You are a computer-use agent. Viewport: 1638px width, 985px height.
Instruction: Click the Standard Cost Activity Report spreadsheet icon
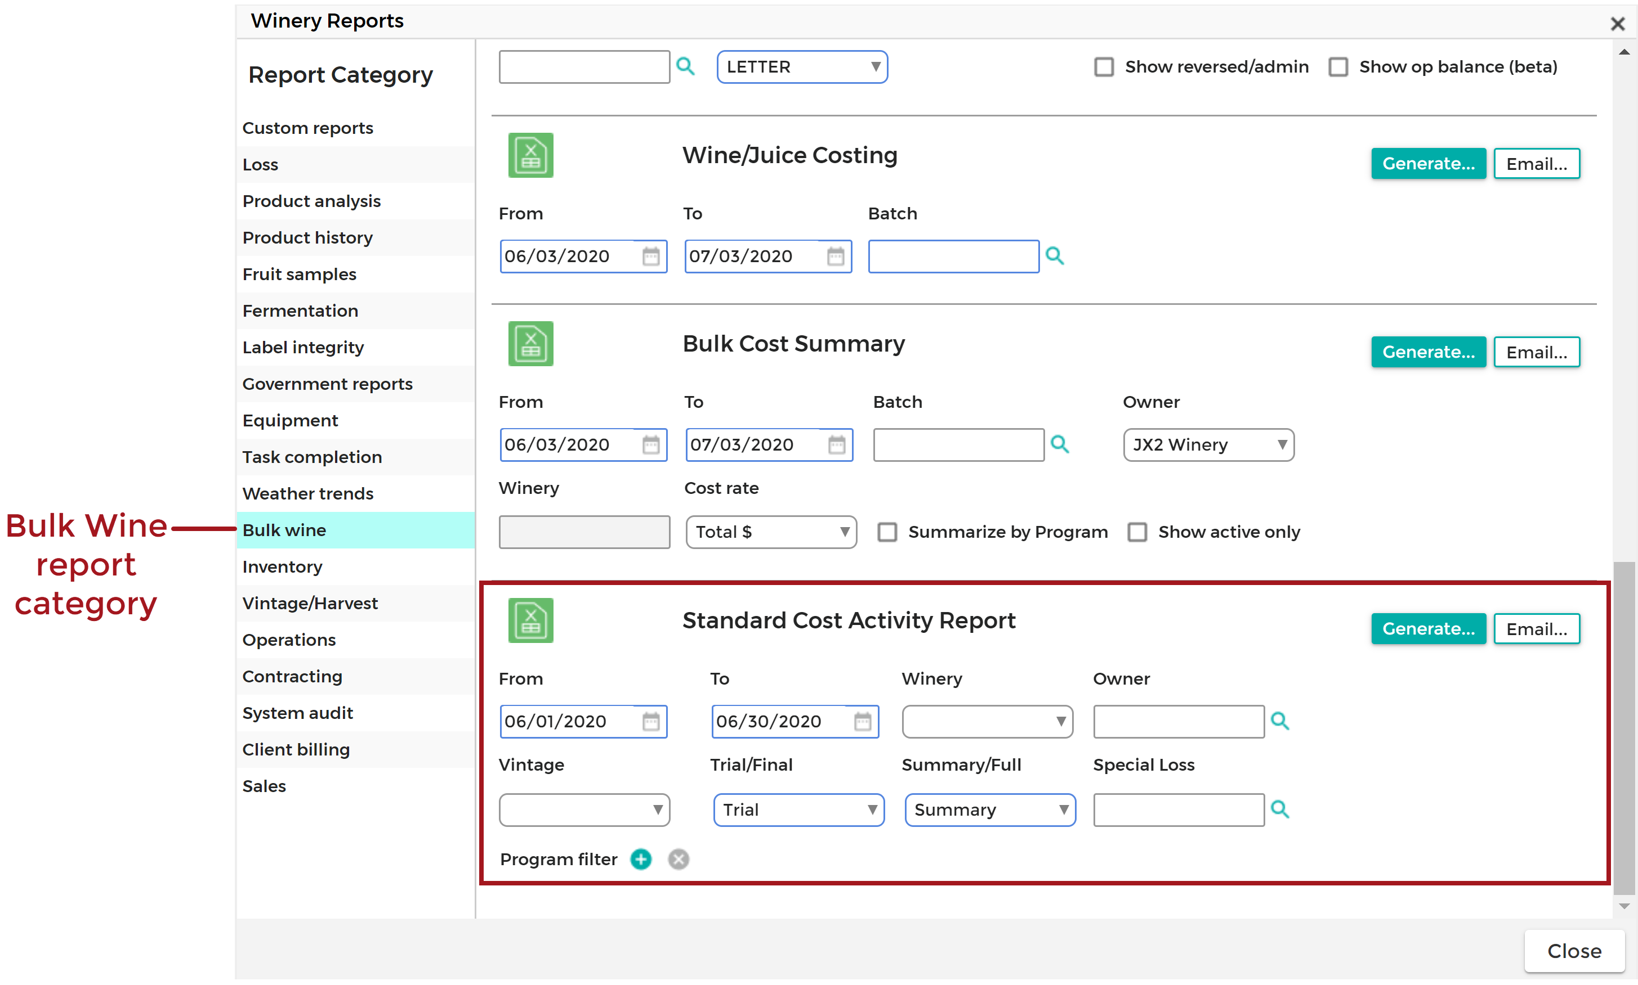pos(531,620)
